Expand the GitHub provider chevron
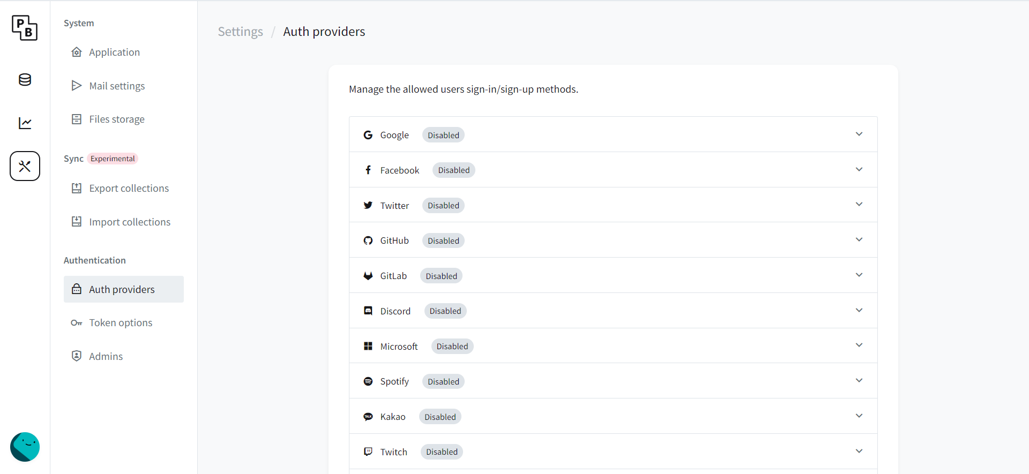 (x=859, y=239)
